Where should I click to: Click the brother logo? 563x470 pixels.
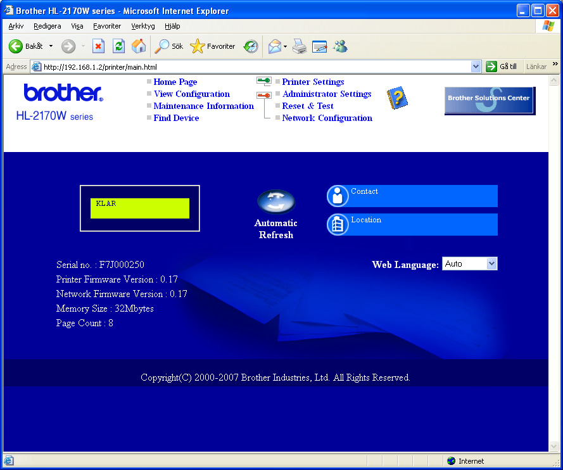[x=63, y=92]
